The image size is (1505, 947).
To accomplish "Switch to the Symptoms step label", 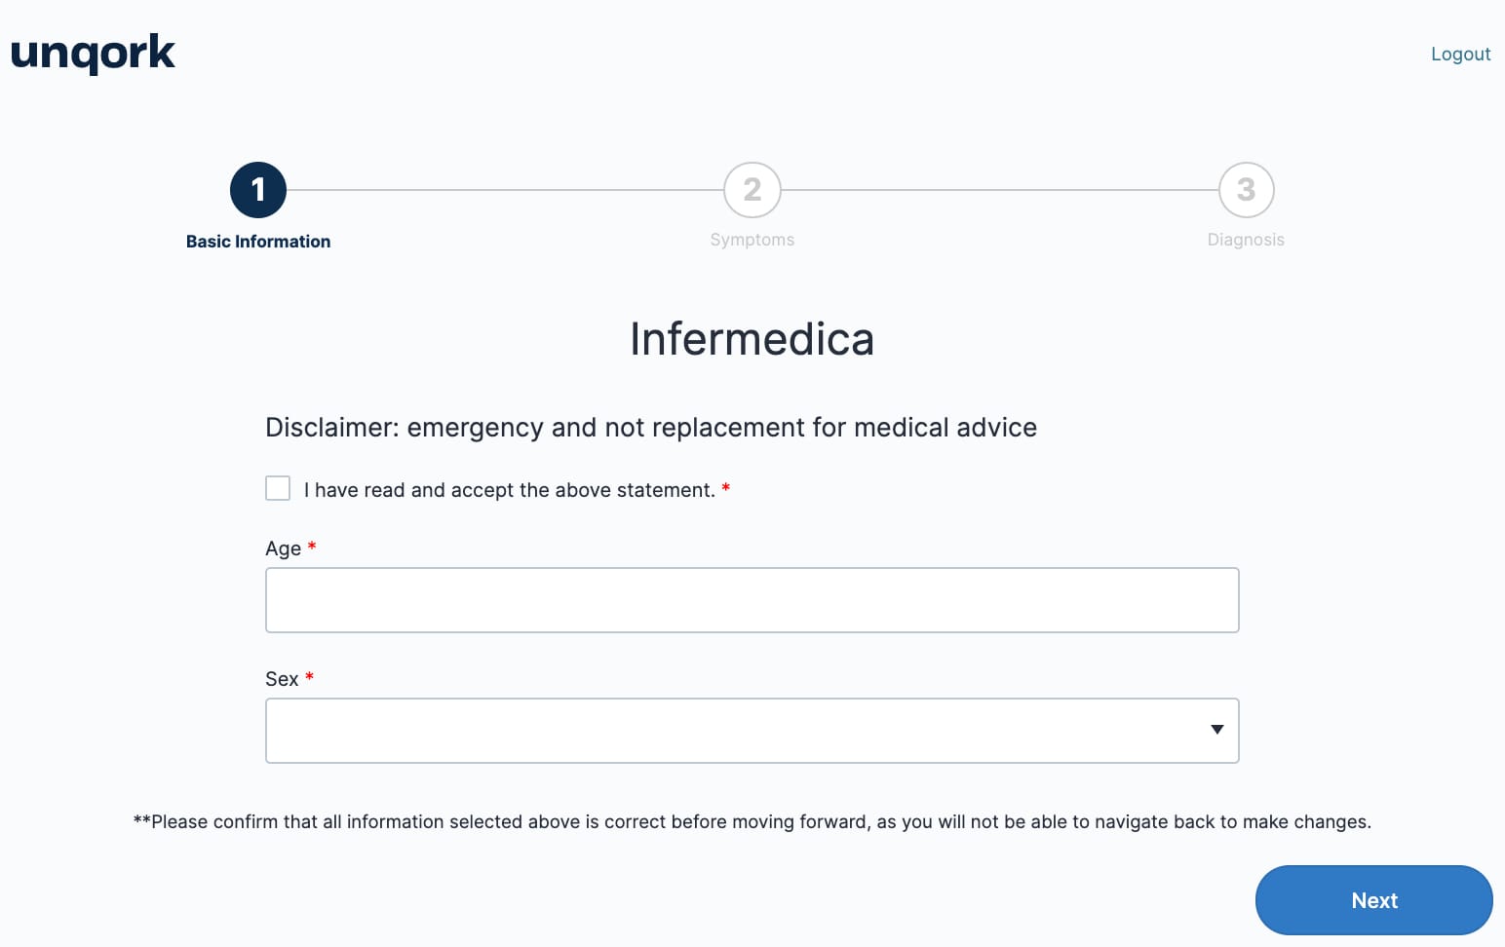I will tap(752, 240).
